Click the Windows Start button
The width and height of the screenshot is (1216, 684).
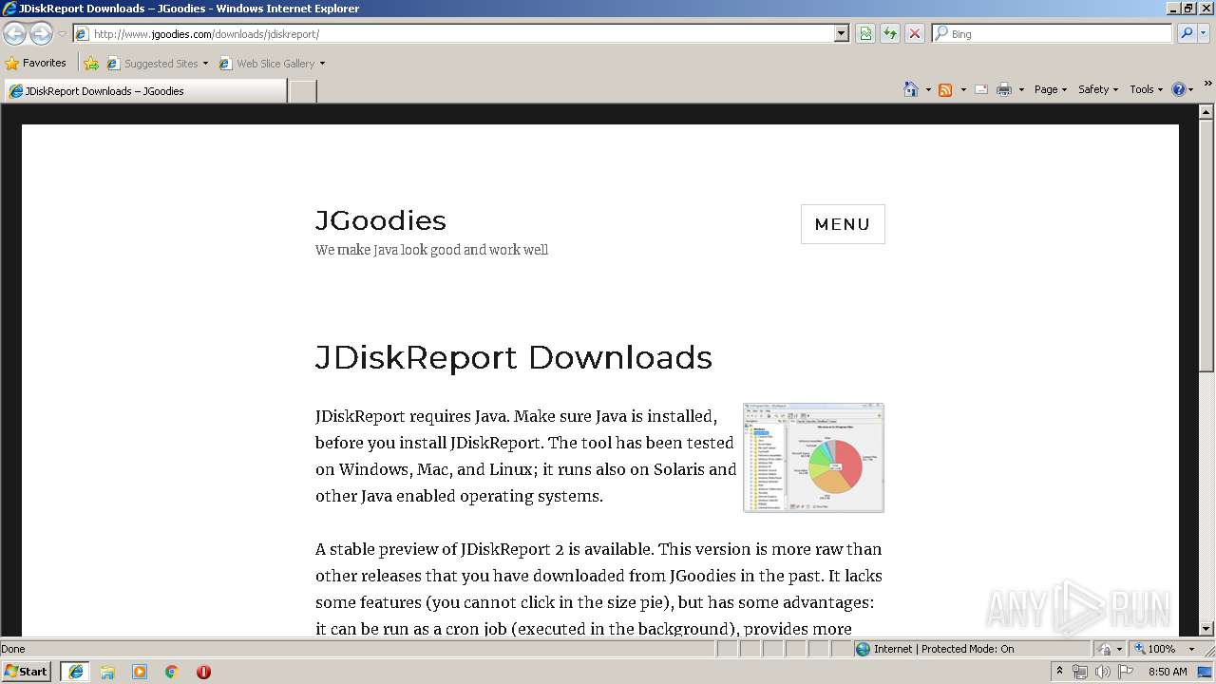27,672
